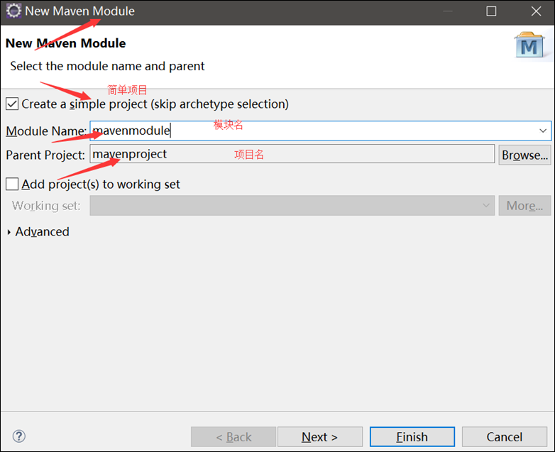This screenshot has height=452, width=555.
Task: Enable Add project(s) to working set
Action: point(12,184)
